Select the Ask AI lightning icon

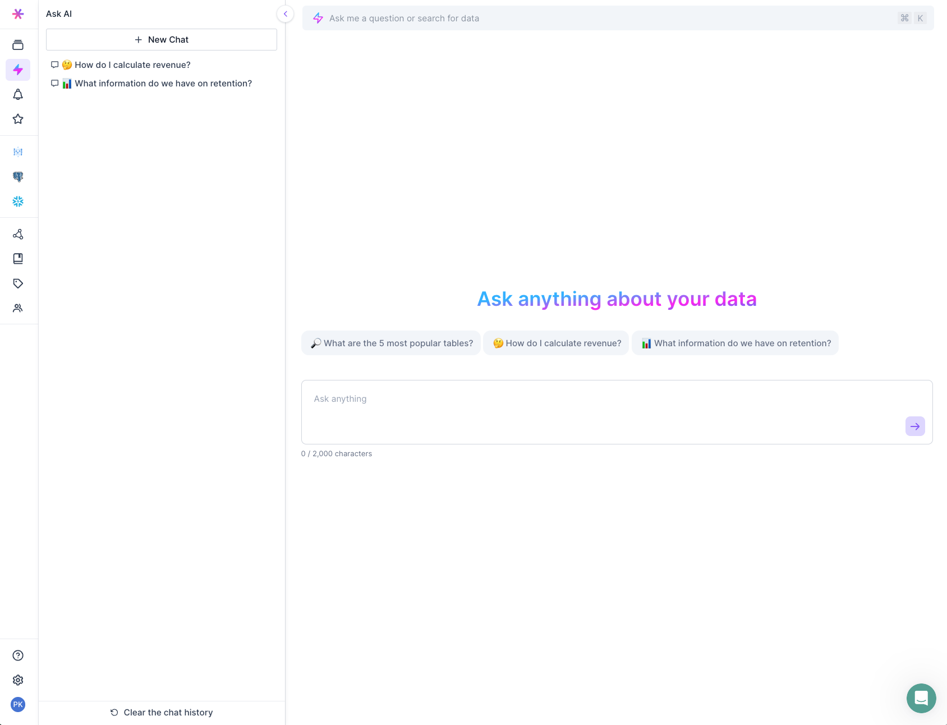coord(18,70)
